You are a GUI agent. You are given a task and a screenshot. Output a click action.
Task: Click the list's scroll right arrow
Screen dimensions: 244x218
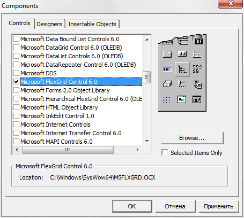(x=138, y=150)
